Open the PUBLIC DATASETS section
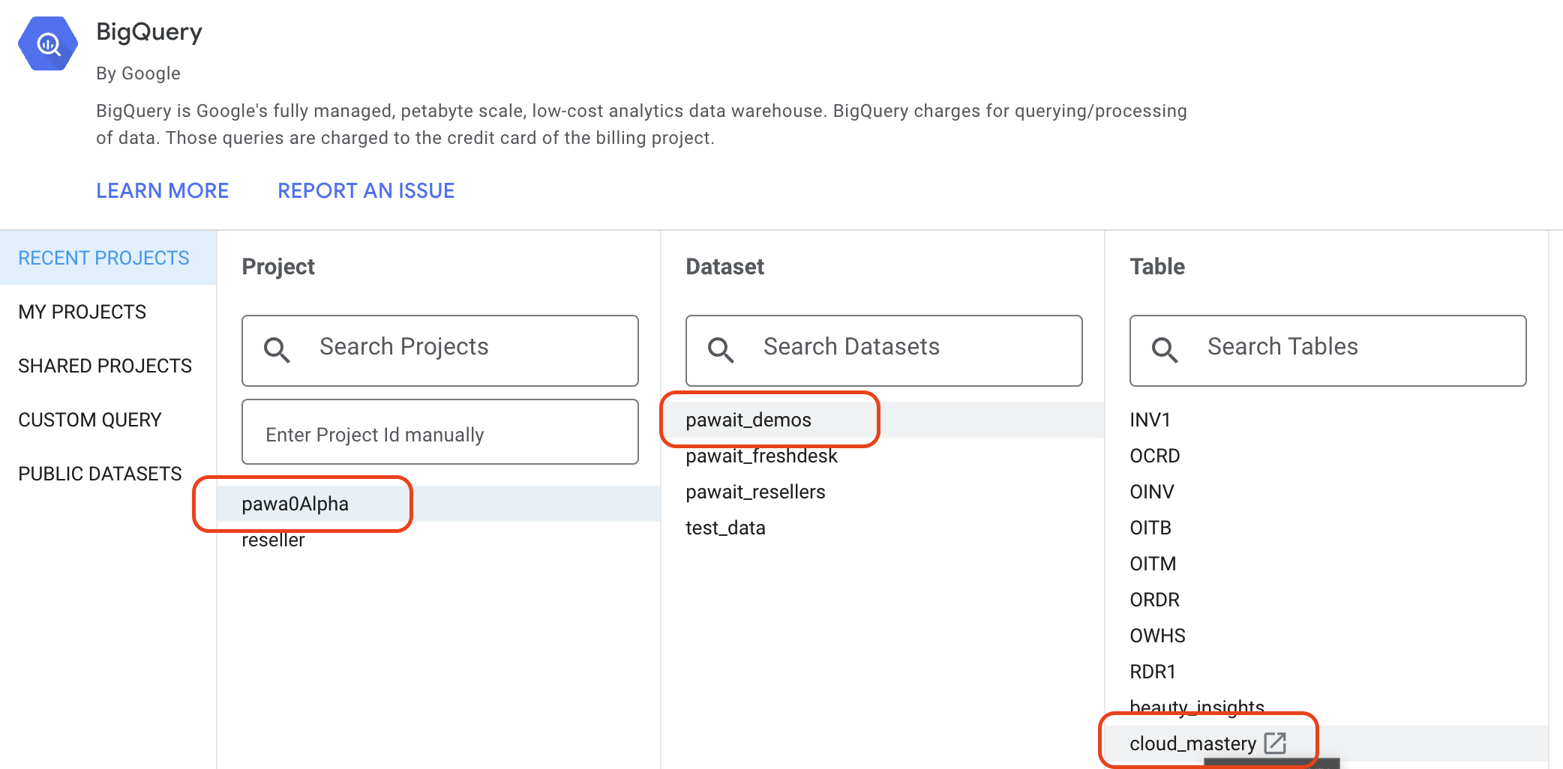 pyautogui.click(x=100, y=473)
